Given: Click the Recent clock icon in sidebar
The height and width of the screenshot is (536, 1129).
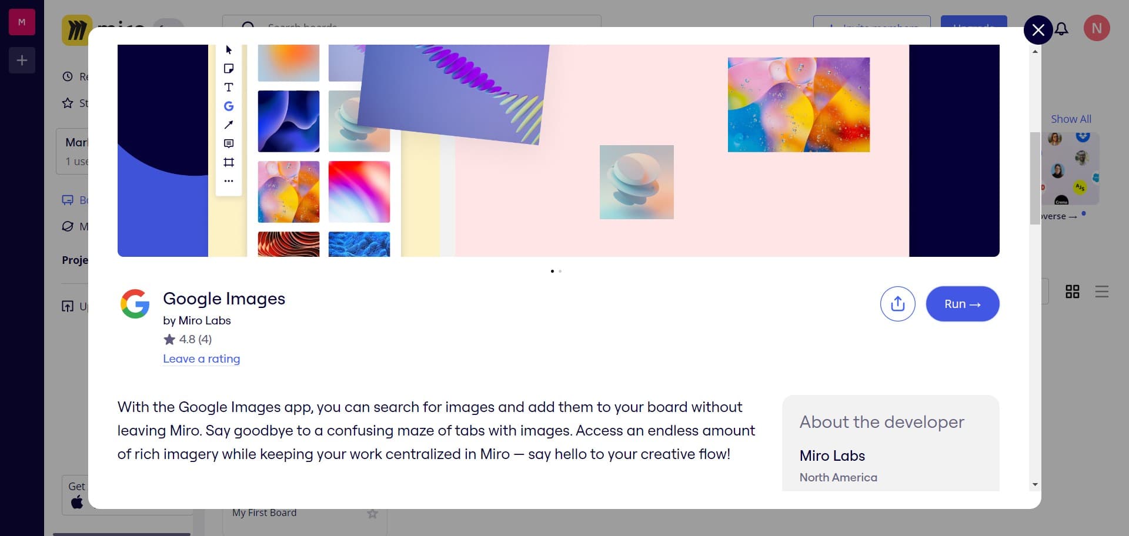Looking at the screenshot, I should click(x=68, y=76).
